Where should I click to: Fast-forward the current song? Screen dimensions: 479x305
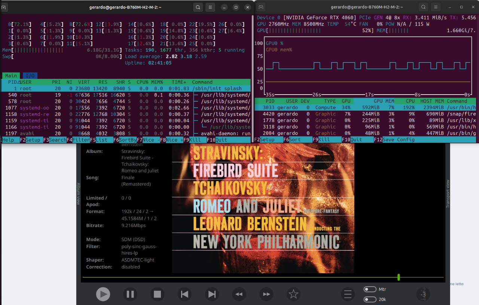pos(266,294)
